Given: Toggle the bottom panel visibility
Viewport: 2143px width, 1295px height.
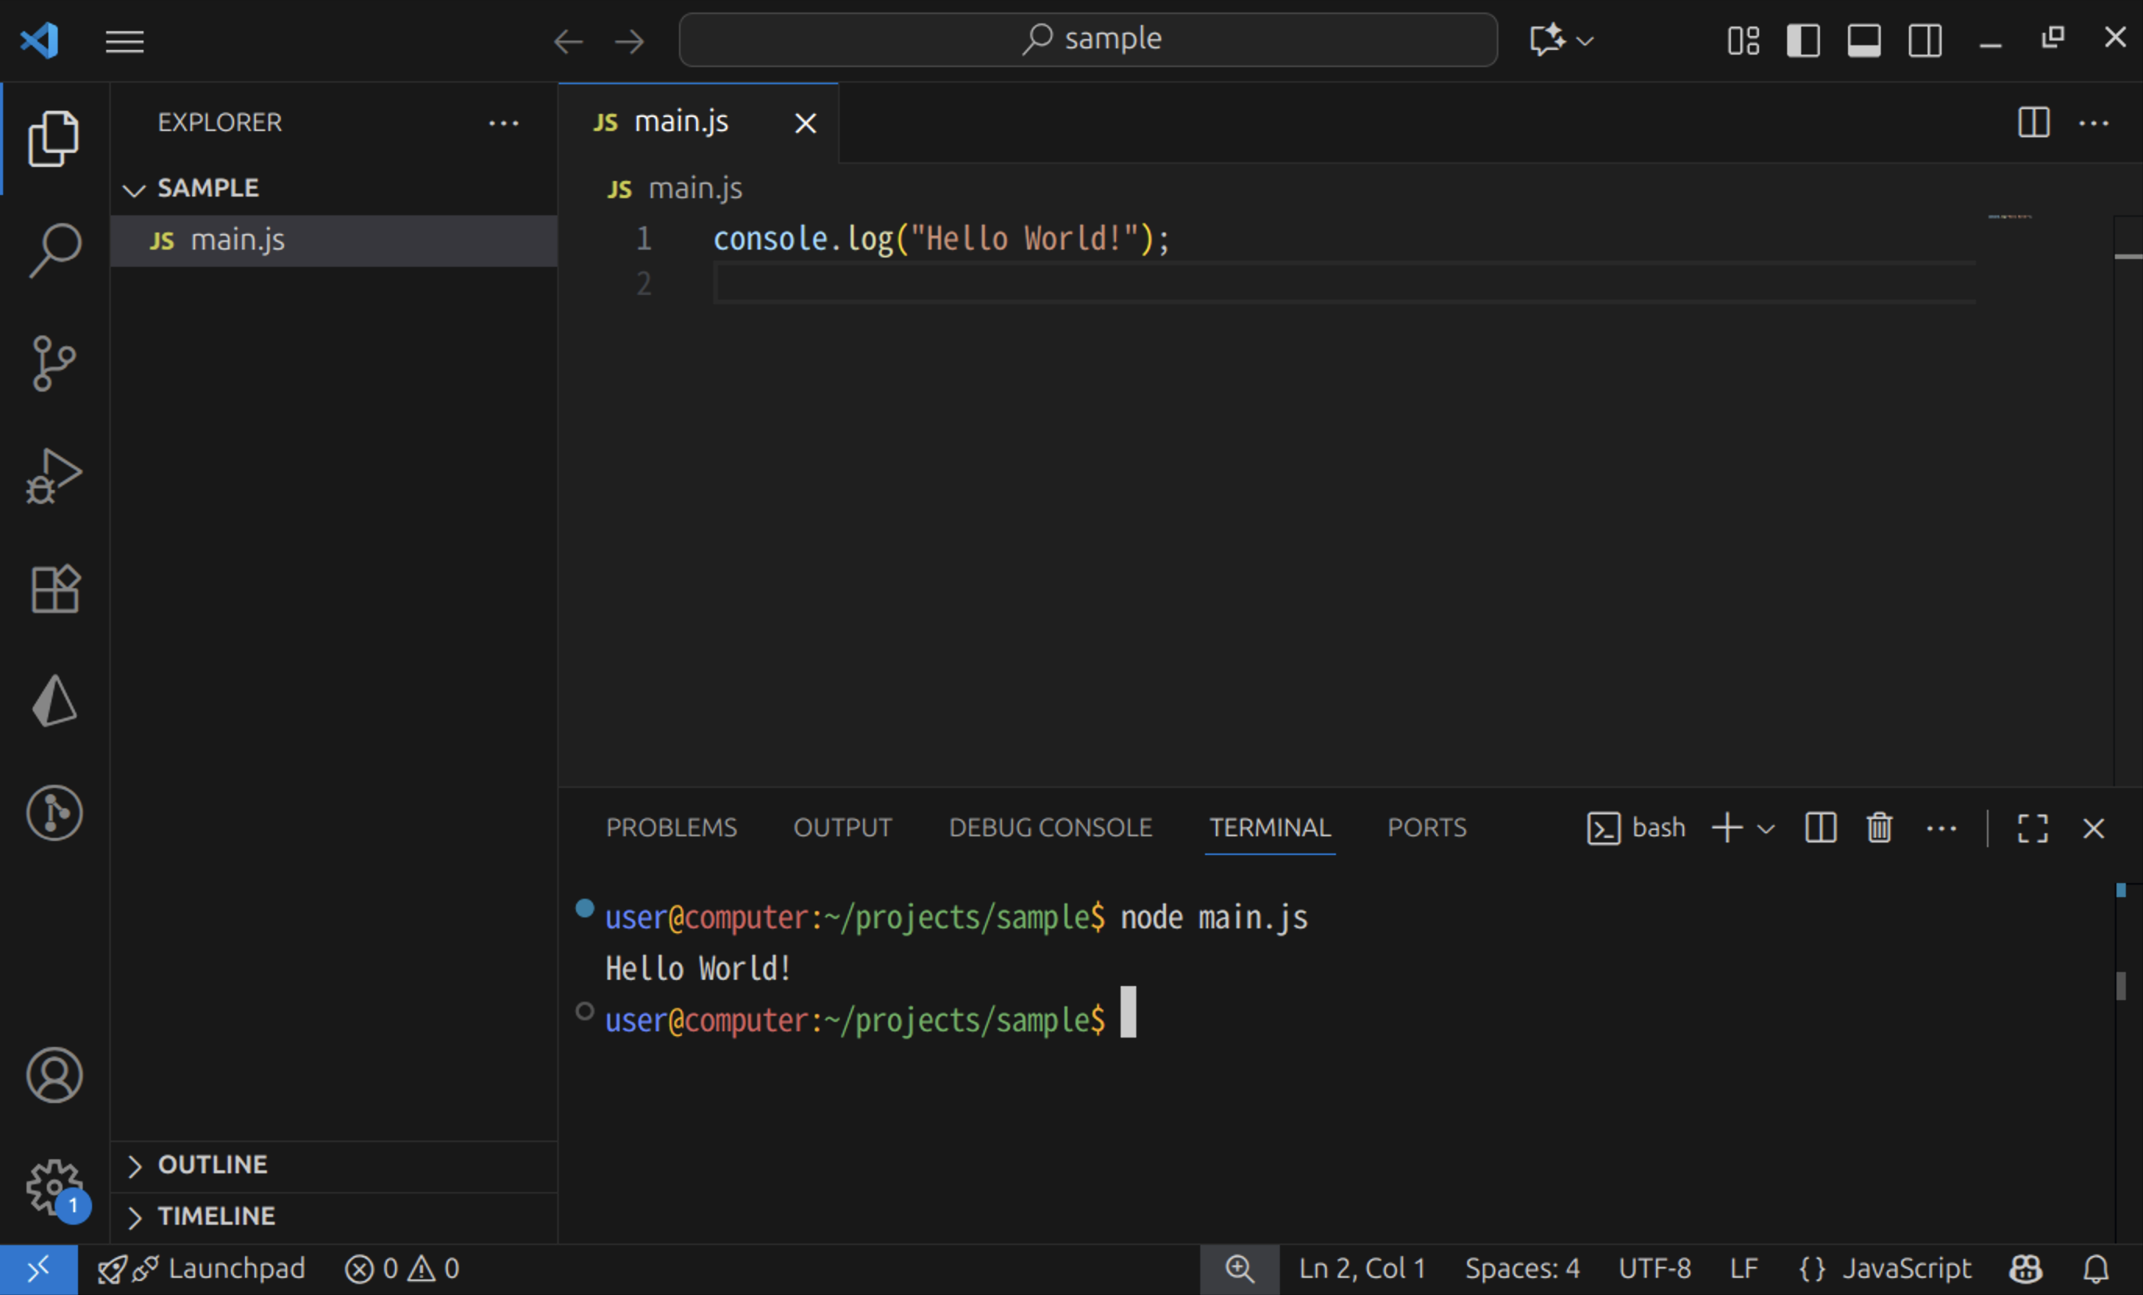Looking at the screenshot, I should pyautogui.click(x=1864, y=41).
